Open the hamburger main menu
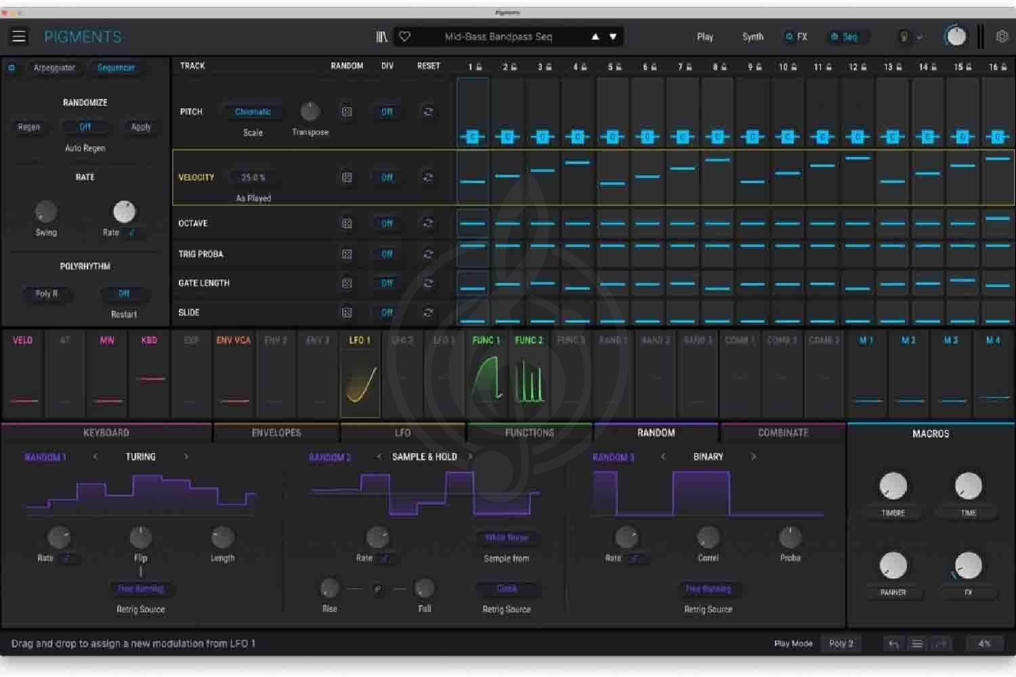 (x=19, y=37)
